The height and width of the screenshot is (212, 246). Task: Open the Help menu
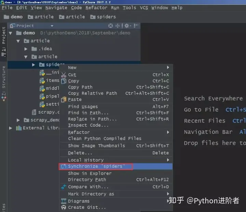(x=177, y=8)
